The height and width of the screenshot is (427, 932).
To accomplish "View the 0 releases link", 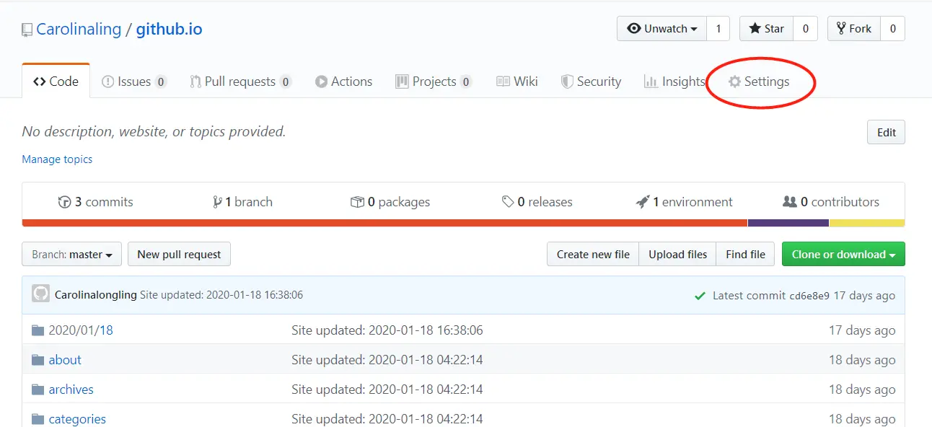I will coord(537,202).
